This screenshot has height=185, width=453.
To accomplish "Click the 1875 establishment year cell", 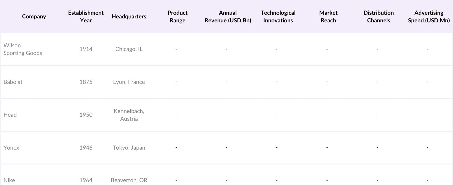I will [86, 82].
